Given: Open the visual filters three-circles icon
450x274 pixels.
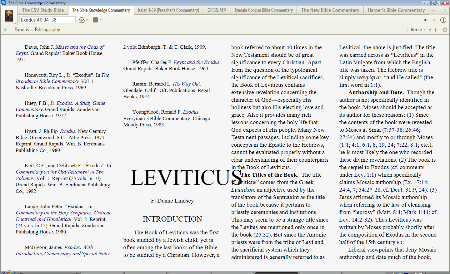Looking at the screenshot, I should (x=82, y=20).
